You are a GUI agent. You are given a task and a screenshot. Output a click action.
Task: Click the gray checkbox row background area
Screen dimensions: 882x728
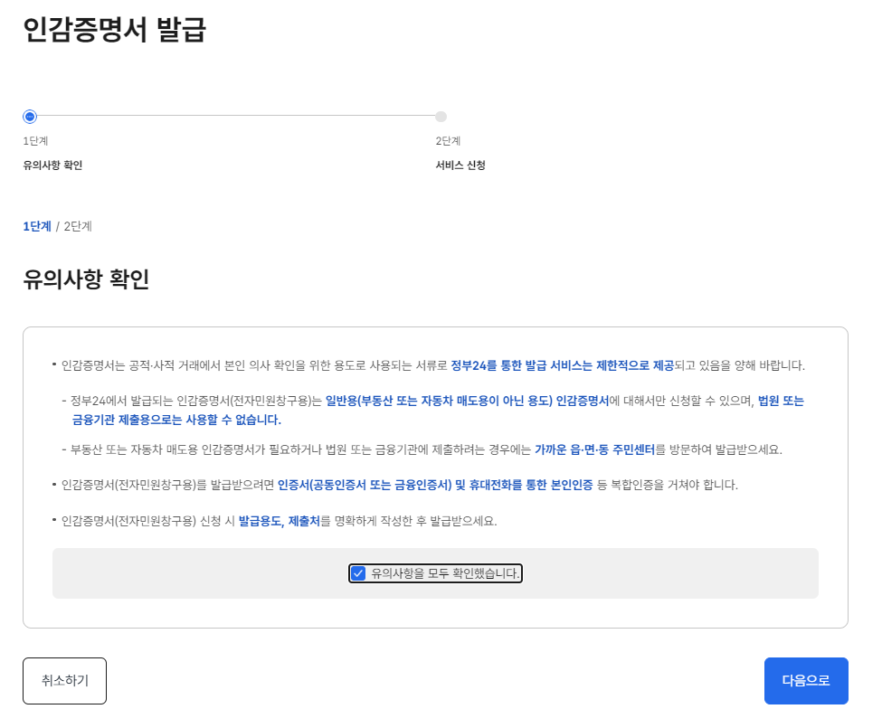click(x=181, y=572)
